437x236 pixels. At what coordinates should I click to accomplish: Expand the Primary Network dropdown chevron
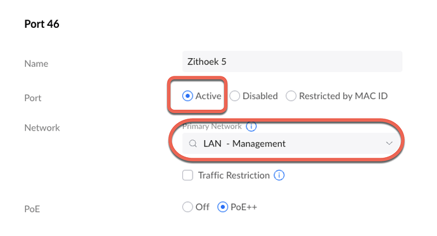pos(389,143)
